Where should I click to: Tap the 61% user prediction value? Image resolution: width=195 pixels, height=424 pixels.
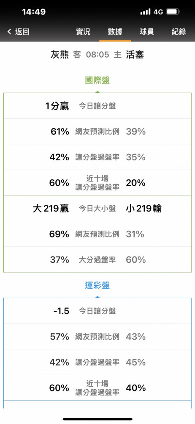[x=60, y=132]
